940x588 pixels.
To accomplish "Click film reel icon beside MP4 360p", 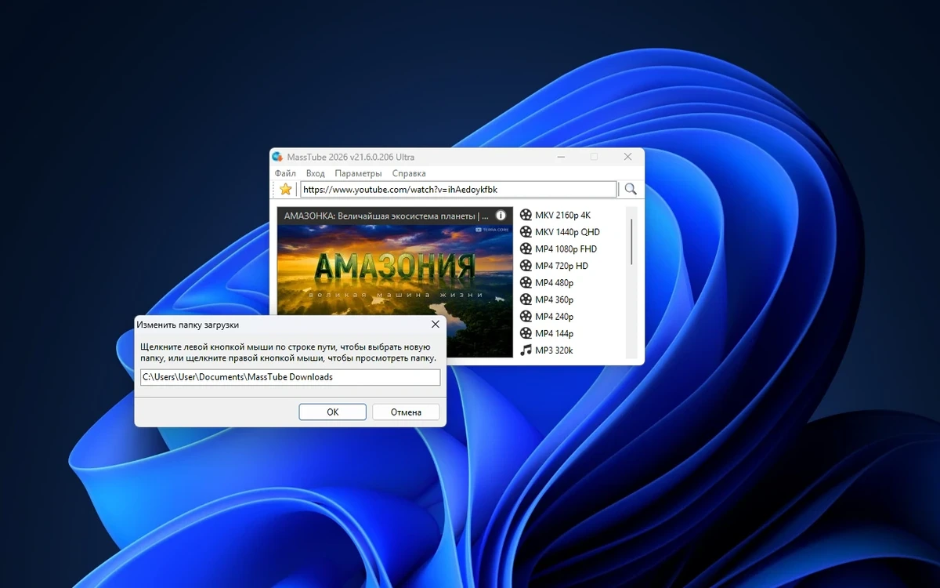I will (x=526, y=299).
